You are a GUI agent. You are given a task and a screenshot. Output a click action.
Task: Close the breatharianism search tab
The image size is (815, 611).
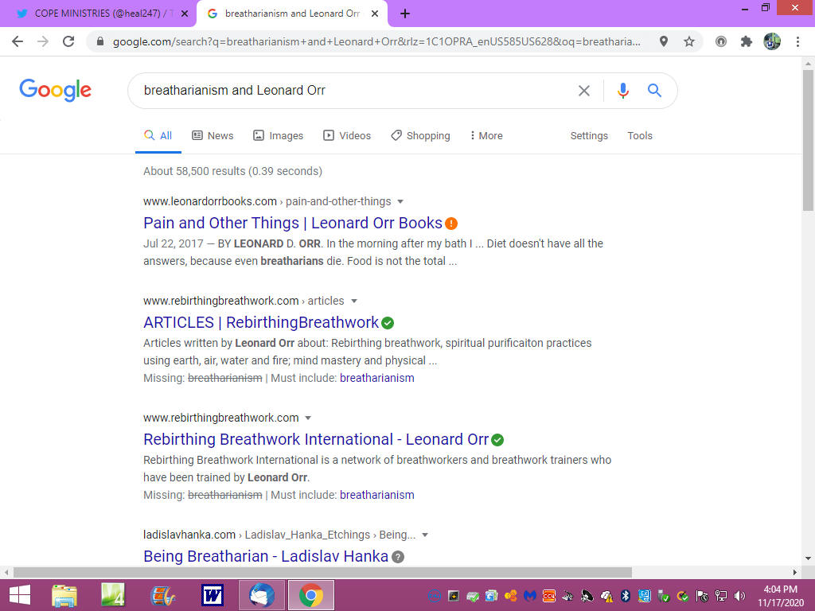tap(375, 14)
